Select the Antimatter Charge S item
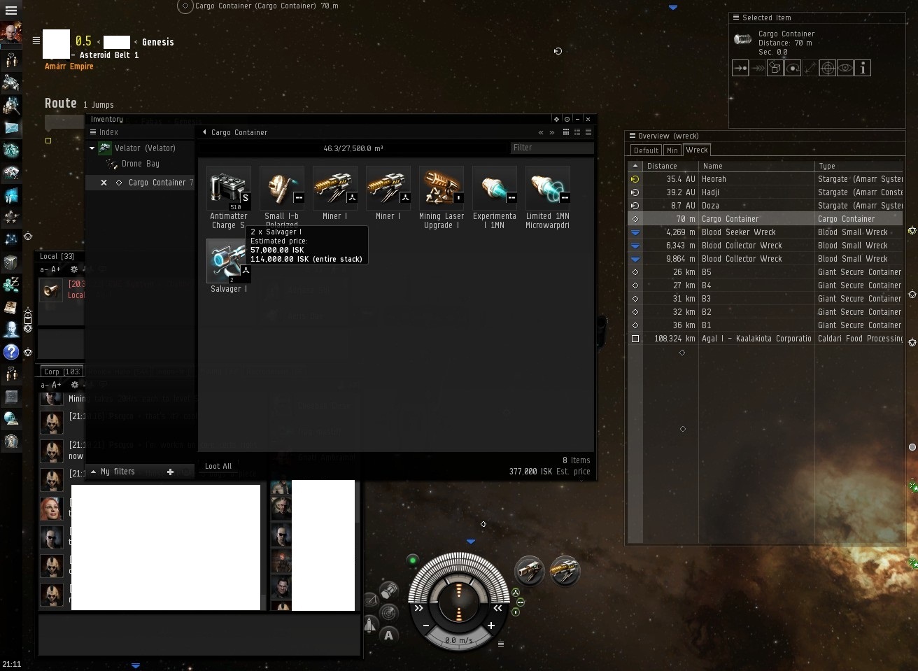The image size is (918, 671). [x=229, y=198]
